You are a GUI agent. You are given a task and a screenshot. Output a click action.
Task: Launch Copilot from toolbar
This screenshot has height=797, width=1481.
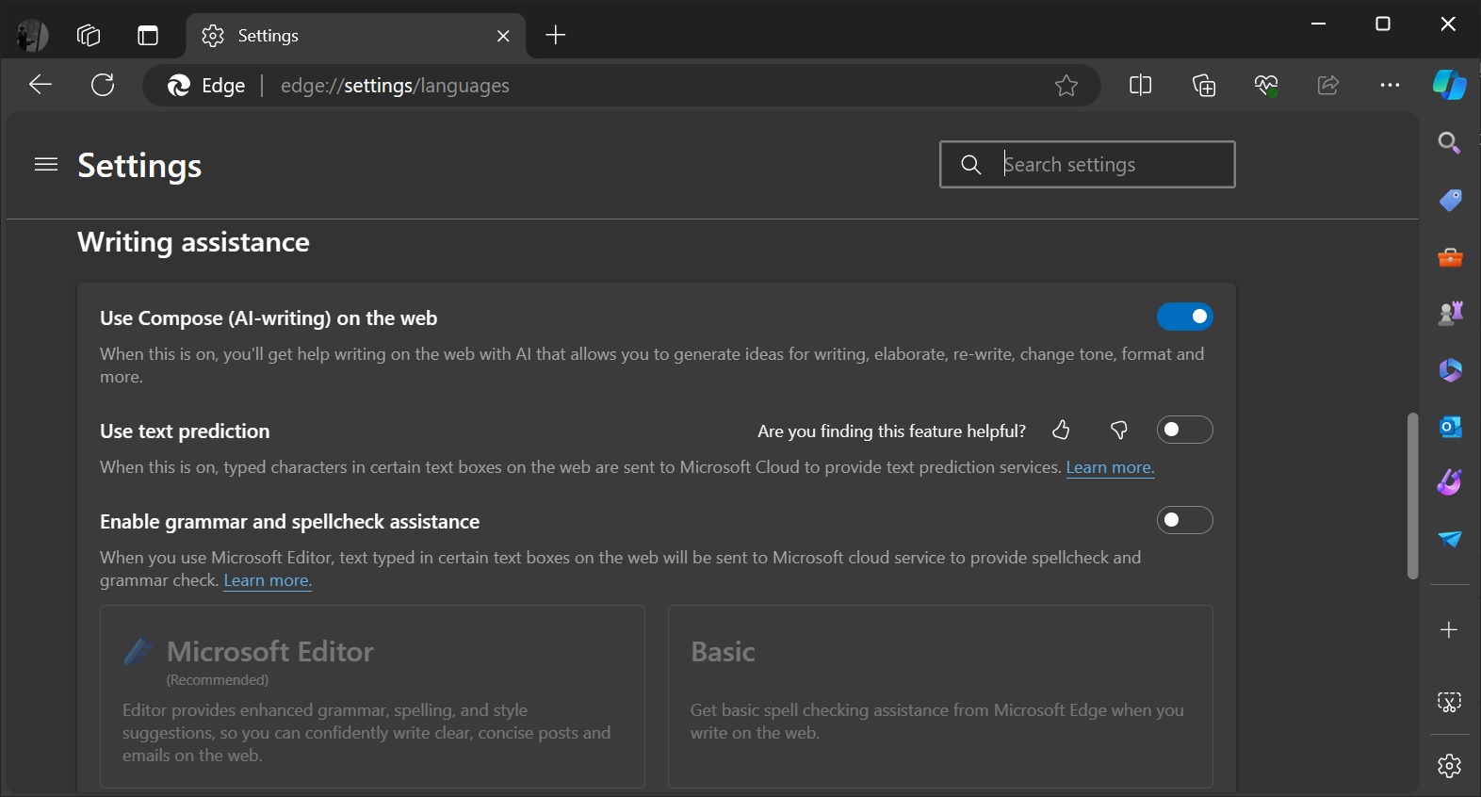tap(1449, 85)
